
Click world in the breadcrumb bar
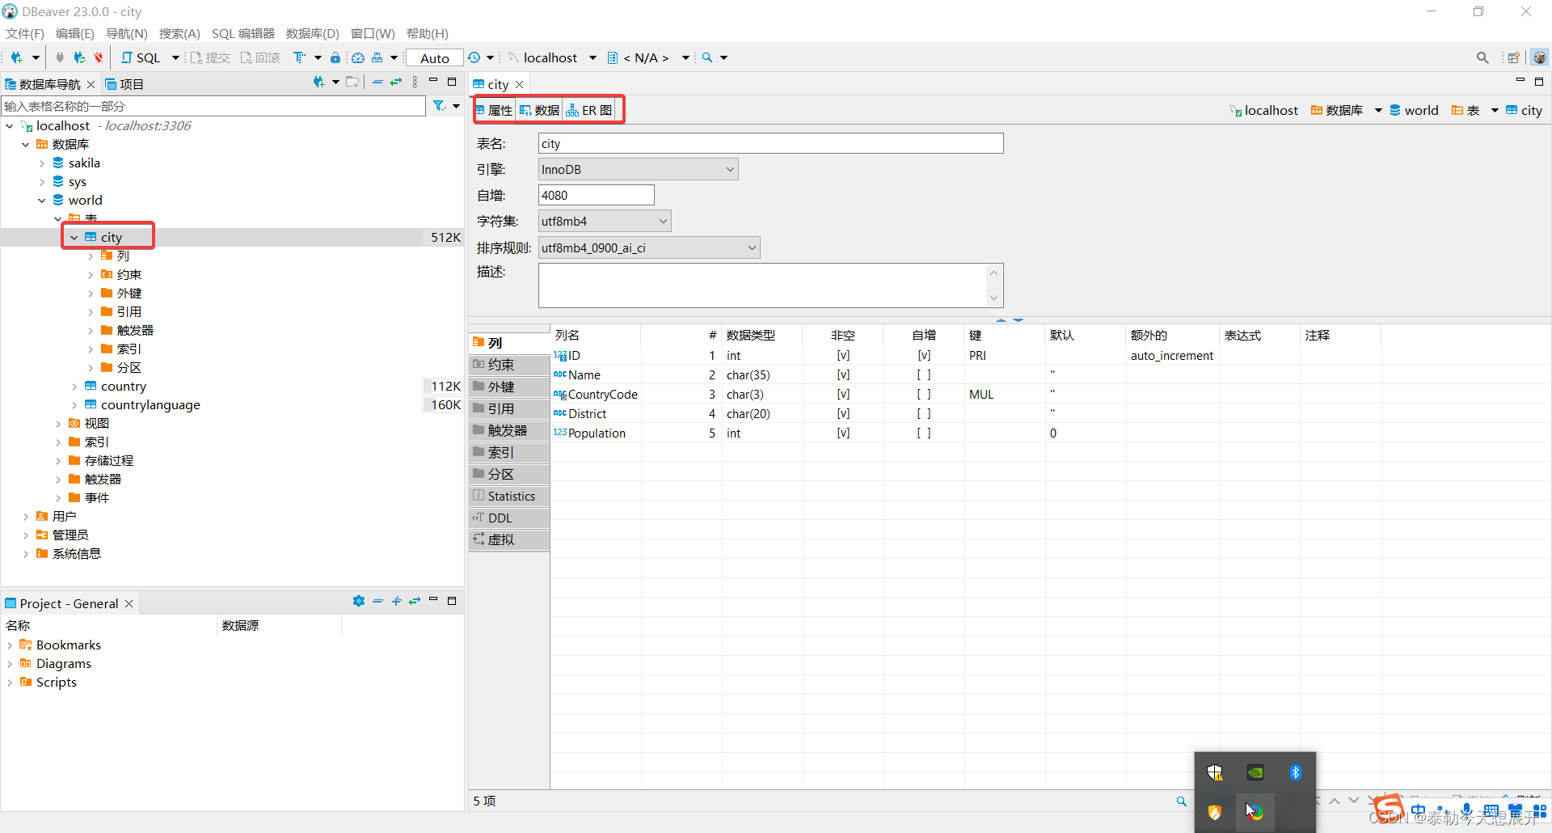[x=1415, y=110]
